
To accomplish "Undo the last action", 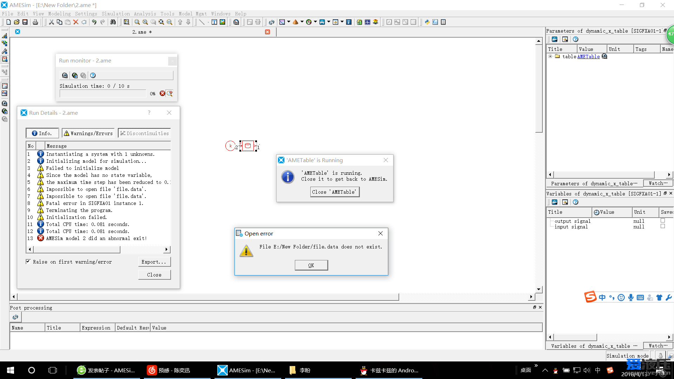I will click(x=94, y=22).
